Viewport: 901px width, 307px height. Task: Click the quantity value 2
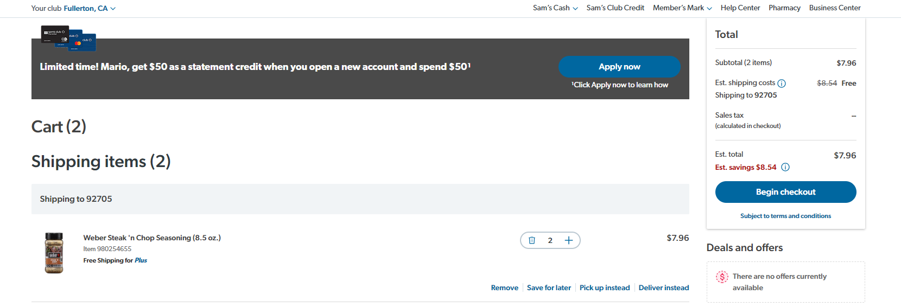pyautogui.click(x=550, y=240)
